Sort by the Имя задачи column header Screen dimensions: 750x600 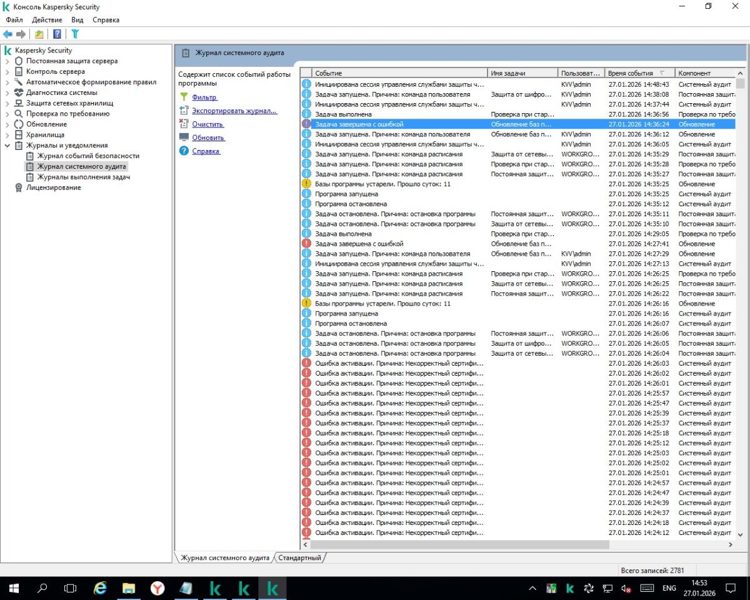(x=523, y=73)
